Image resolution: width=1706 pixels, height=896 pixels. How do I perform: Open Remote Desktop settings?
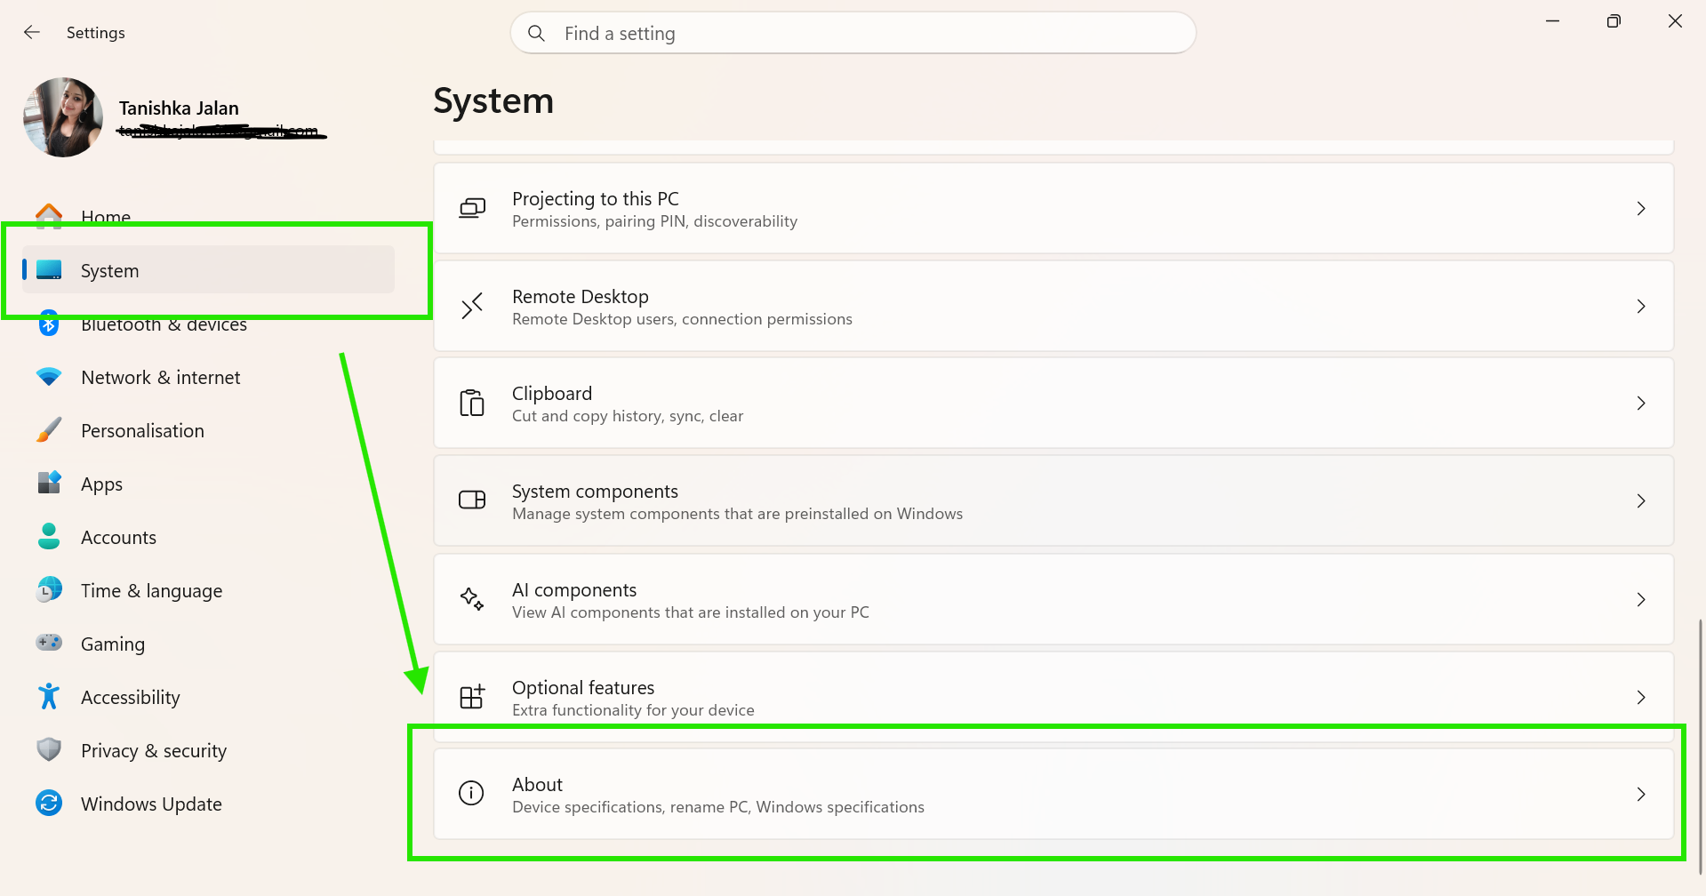[1053, 306]
